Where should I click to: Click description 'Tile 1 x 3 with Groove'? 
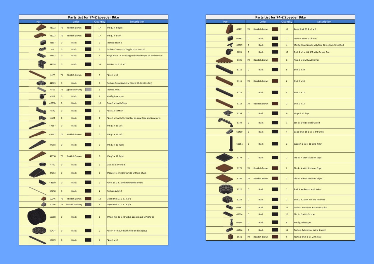304,214
